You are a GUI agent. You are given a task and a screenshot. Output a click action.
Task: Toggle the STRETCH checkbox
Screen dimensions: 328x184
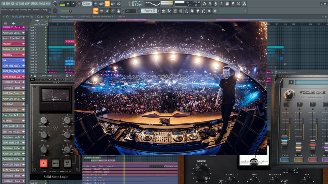click(47, 24)
